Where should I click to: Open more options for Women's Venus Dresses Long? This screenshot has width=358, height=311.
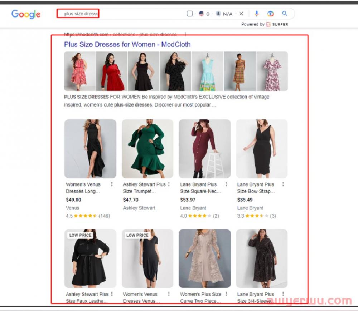pyautogui.click(x=112, y=184)
